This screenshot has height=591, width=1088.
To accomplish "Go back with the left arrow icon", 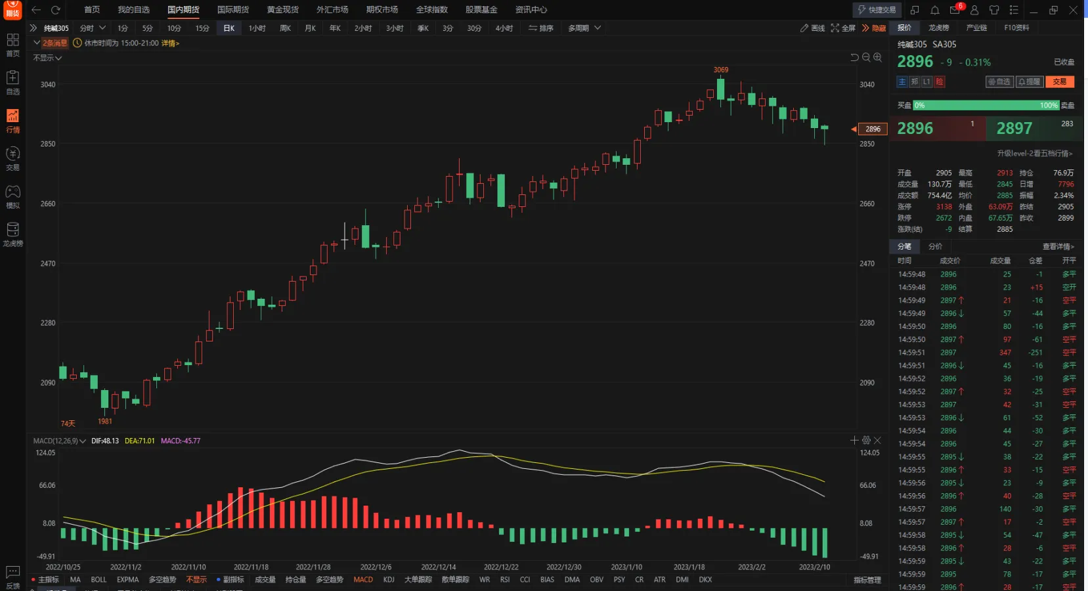I will [36, 10].
